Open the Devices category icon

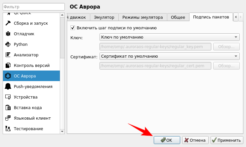(x=8, y=97)
